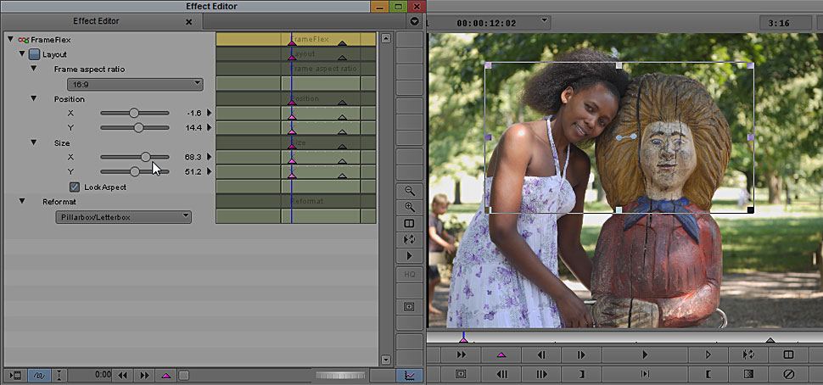Collapse the Position parameter group

(34, 99)
